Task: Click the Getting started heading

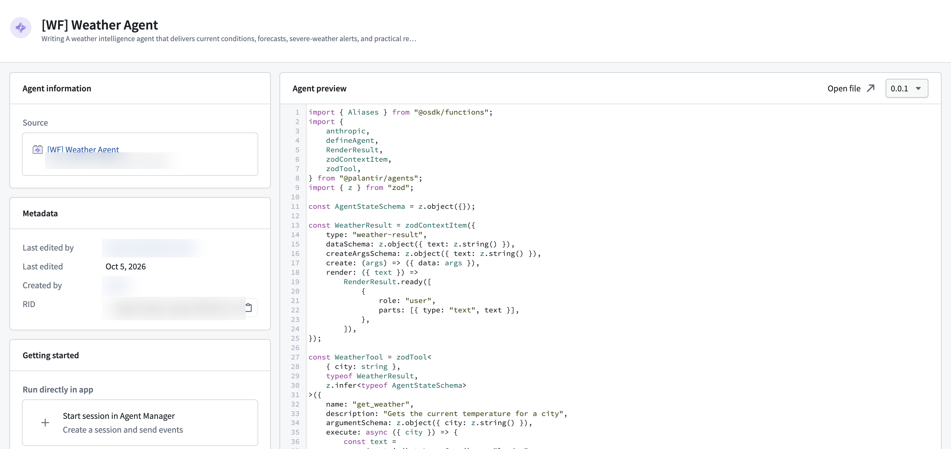Action: pyautogui.click(x=51, y=355)
